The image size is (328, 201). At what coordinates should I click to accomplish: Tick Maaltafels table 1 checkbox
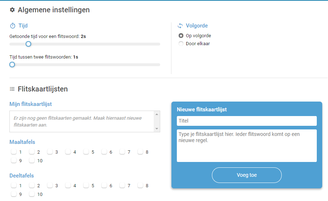[x=14, y=151]
